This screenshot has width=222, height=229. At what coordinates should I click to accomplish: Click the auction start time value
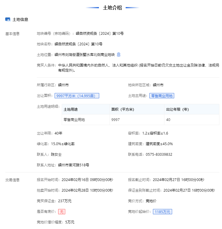tap(87, 190)
